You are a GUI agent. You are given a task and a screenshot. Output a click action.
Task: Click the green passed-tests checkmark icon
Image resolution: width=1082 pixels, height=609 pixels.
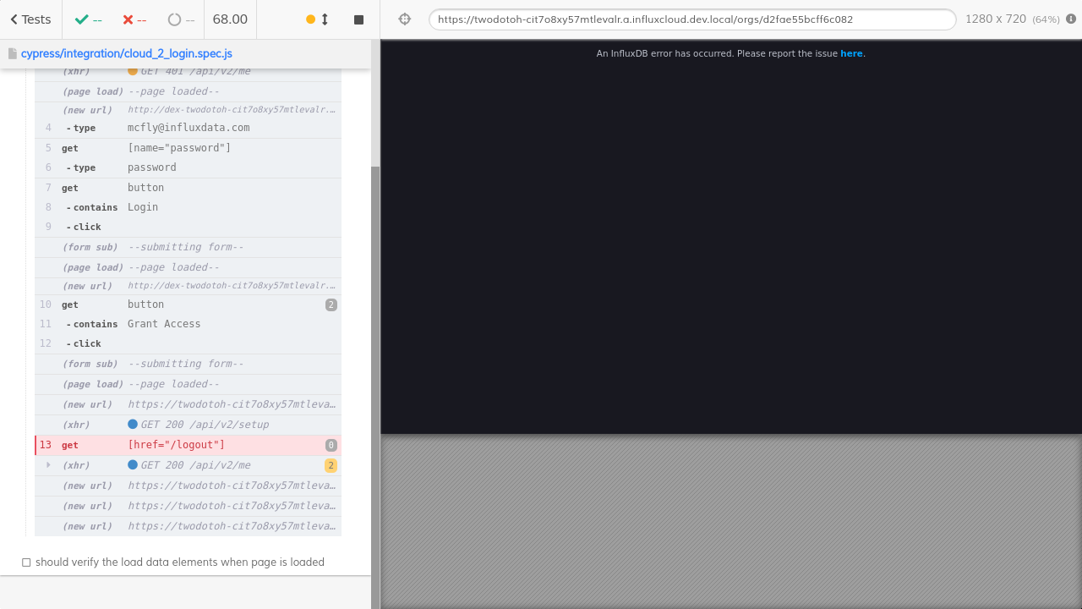[80, 19]
